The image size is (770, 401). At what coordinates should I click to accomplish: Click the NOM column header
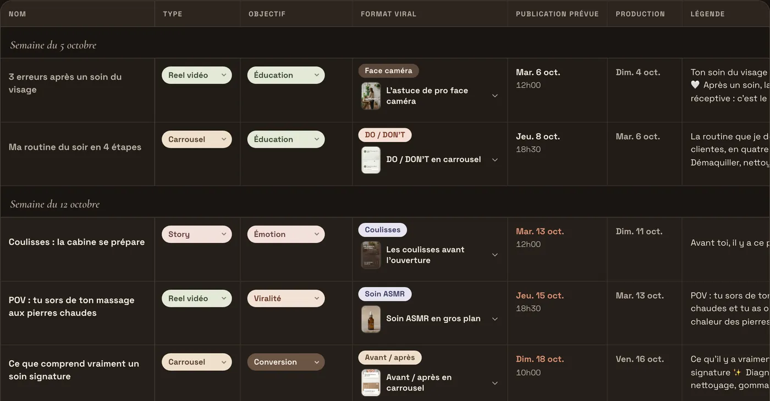18,14
